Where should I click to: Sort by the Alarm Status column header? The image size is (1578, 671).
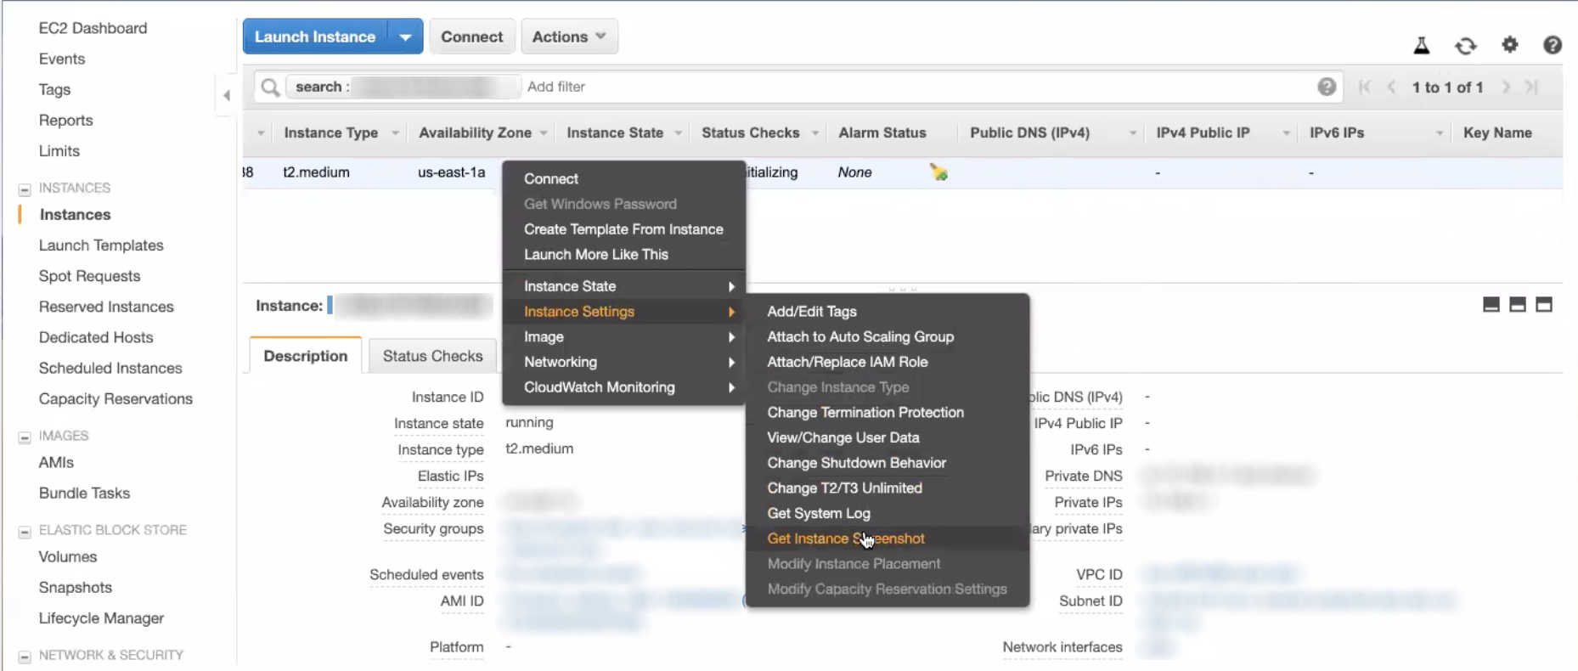882,133
